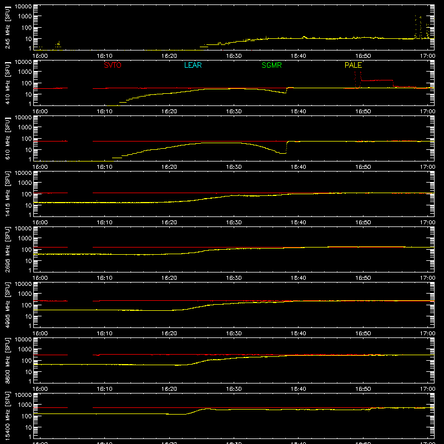The image size is (444, 444).
Task: Click the yellow burst spikes near 17:00 in 245 MHz
Action: tap(422, 27)
